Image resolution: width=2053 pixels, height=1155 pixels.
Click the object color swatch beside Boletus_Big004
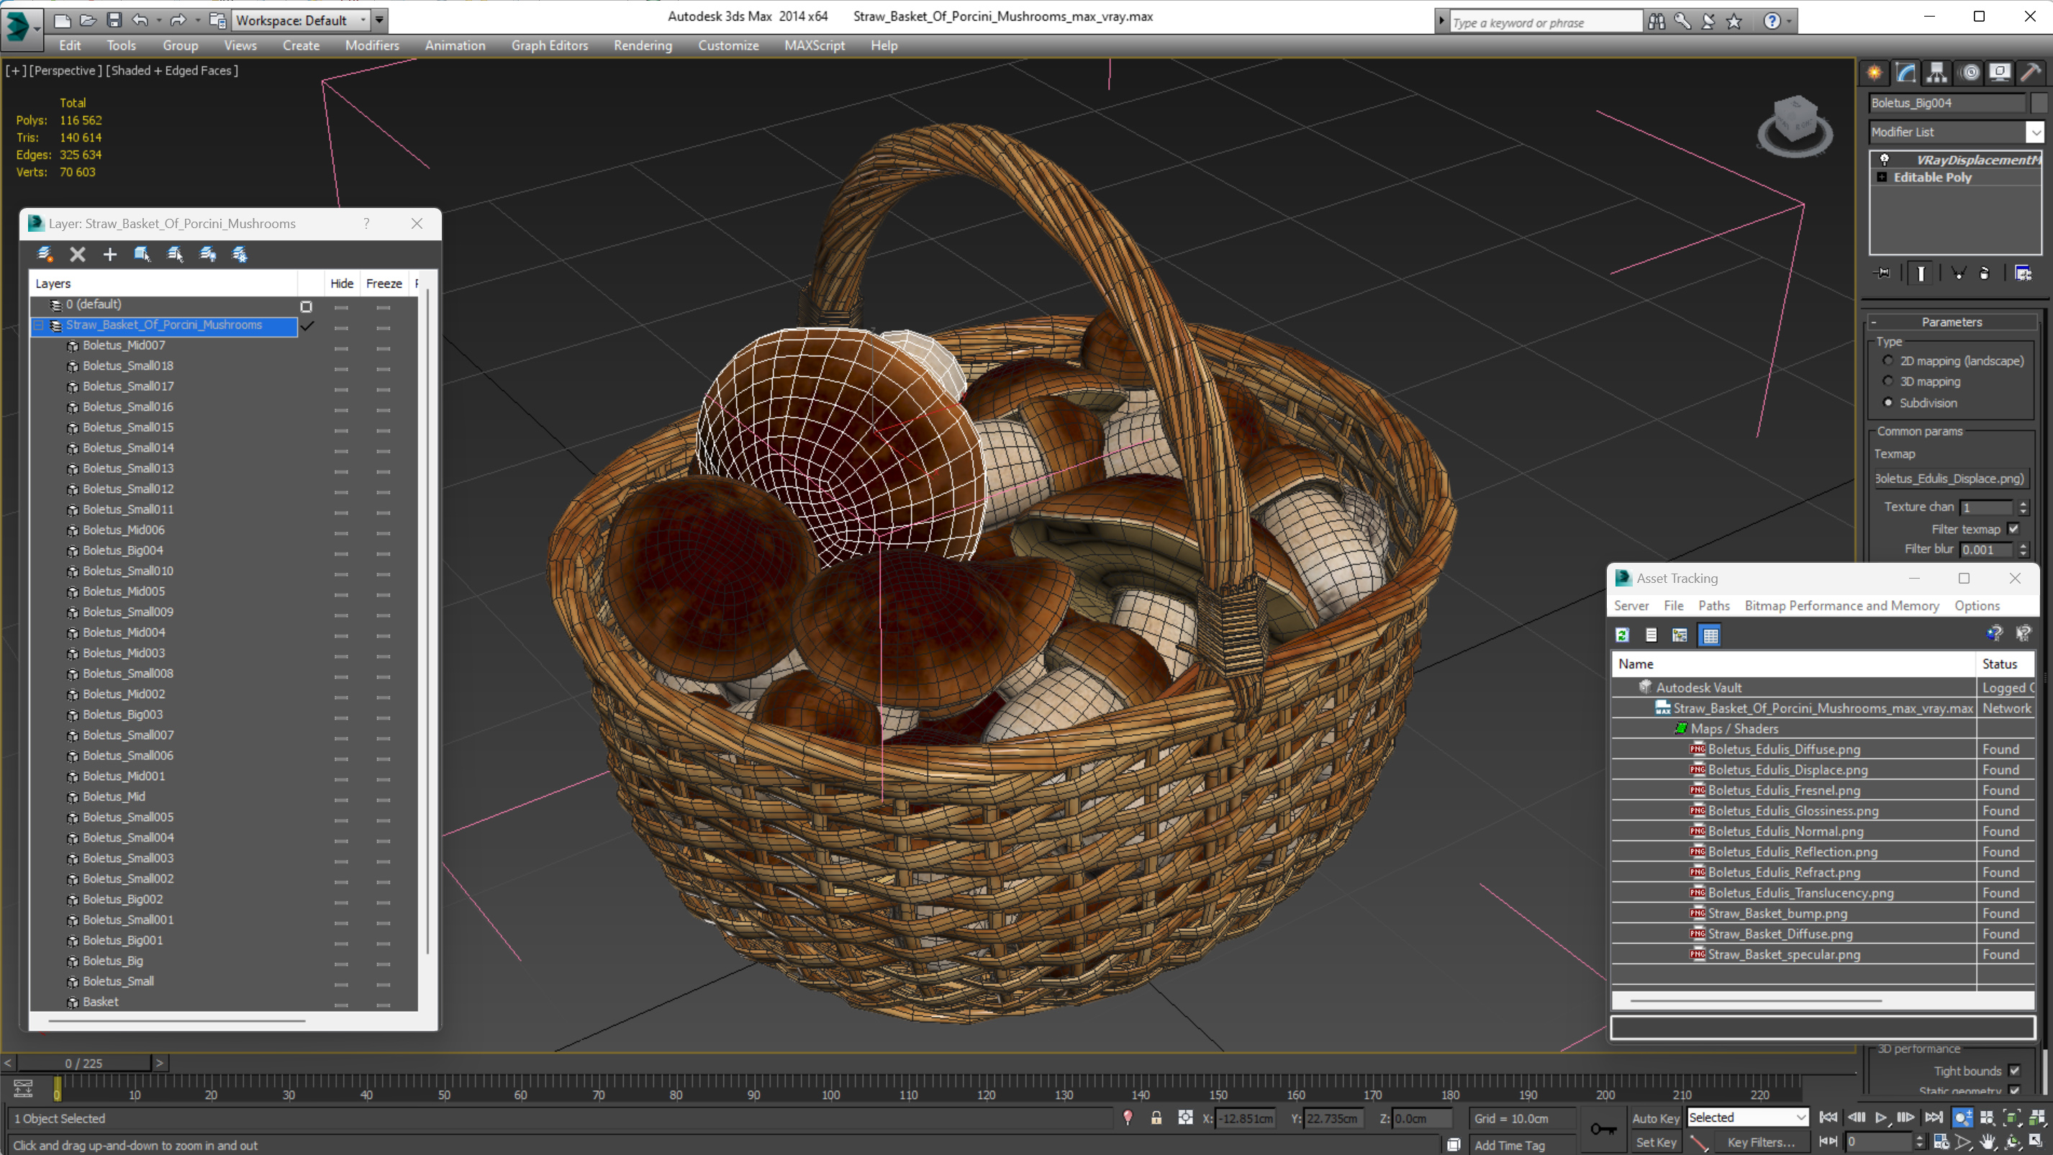coord(2039,103)
